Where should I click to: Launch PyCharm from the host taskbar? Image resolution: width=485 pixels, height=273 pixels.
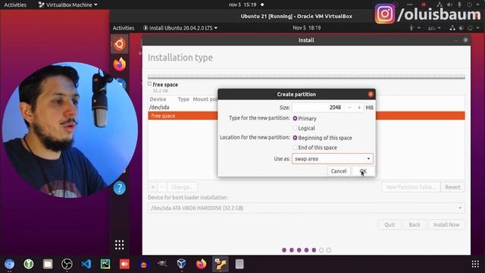[x=105, y=264]
